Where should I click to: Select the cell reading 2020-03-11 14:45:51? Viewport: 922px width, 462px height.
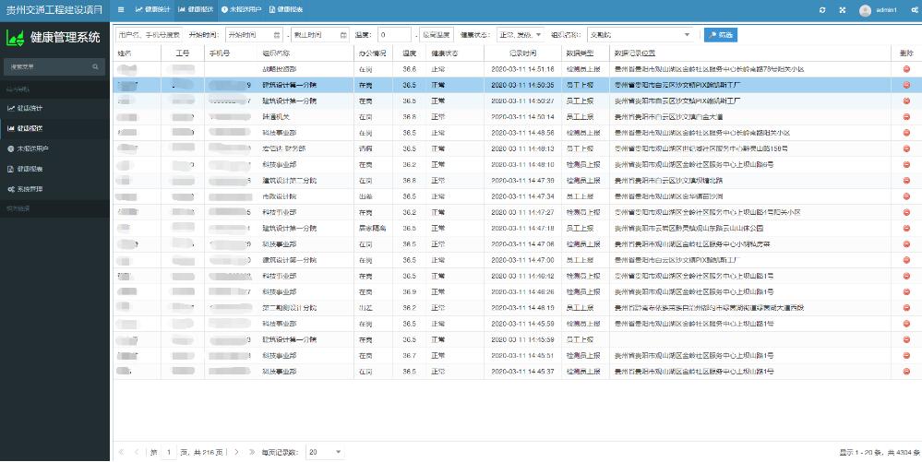pos(522,356)
